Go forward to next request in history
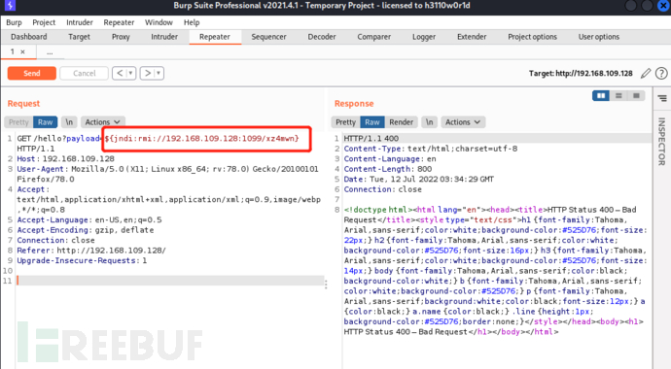Image resolution: width=671 pixels, height=369 pixels. click(x=147, y=73)
